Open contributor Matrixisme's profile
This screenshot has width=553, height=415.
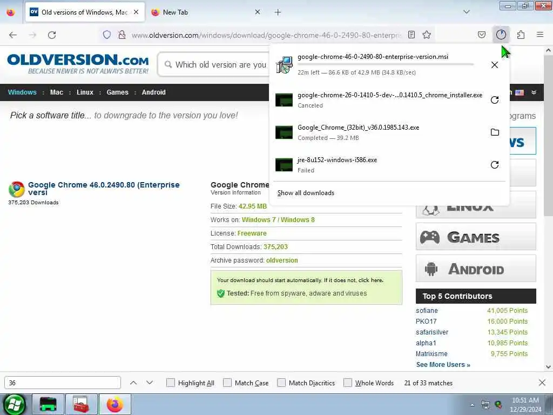pos(431,353)
